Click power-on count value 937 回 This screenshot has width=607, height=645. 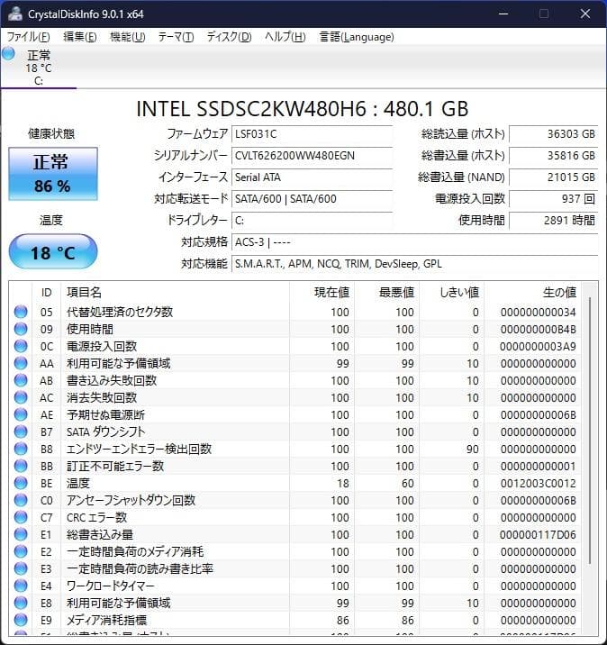tap(554, 199)
